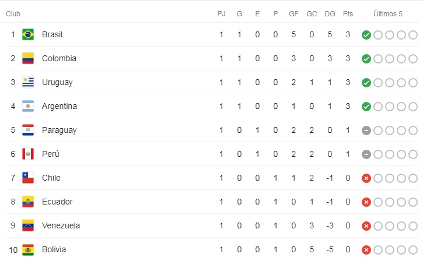Click Bolivia's red loss icon

pos(366,250)
